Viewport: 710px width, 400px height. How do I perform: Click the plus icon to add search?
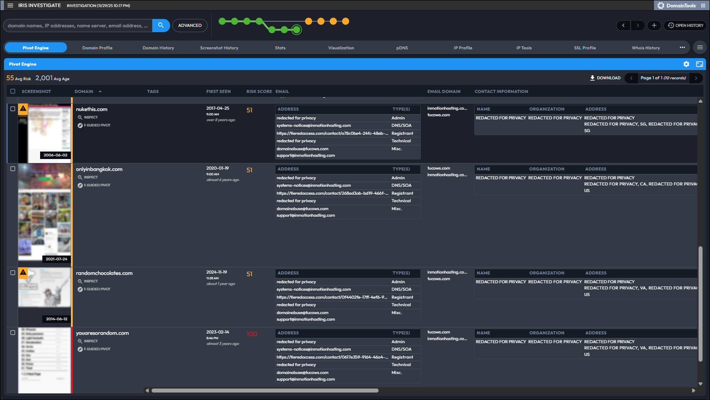(x=654, y=26)
